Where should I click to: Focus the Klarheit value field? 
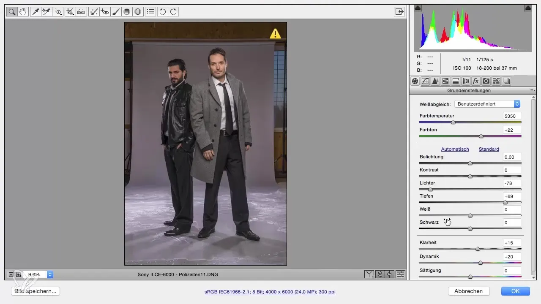(x=512, y=243)
